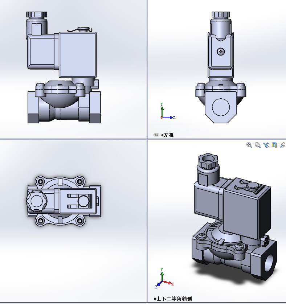This screenshot has height=304, width=286.
Task: Select the valve model in front view
Action: [x=64, y=67]
